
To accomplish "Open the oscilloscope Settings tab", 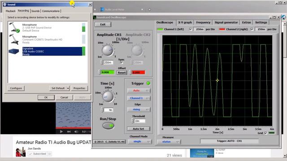I will pyautogui.click(x=261, y=22).
